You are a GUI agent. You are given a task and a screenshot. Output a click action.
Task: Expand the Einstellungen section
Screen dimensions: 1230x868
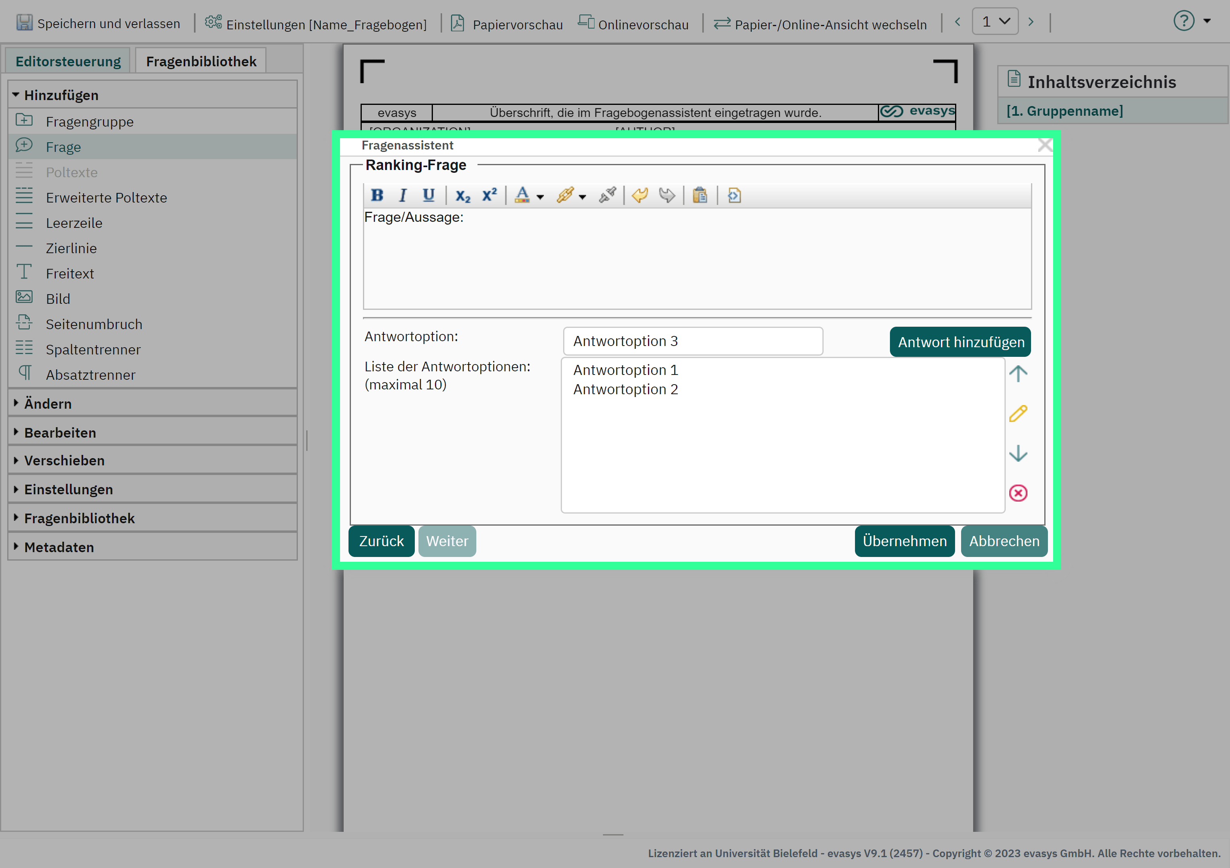click(x=153, y=489)
